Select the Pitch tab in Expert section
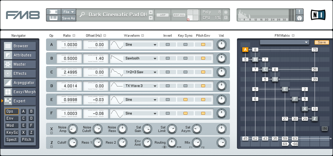 (27, 139)
